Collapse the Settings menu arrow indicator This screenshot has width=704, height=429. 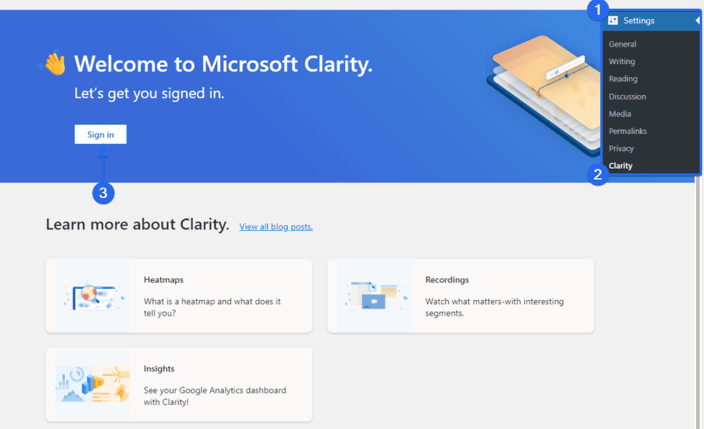click(697, 20)
